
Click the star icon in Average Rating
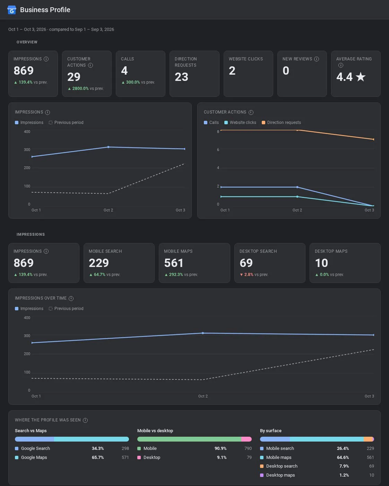click(361, 77)
